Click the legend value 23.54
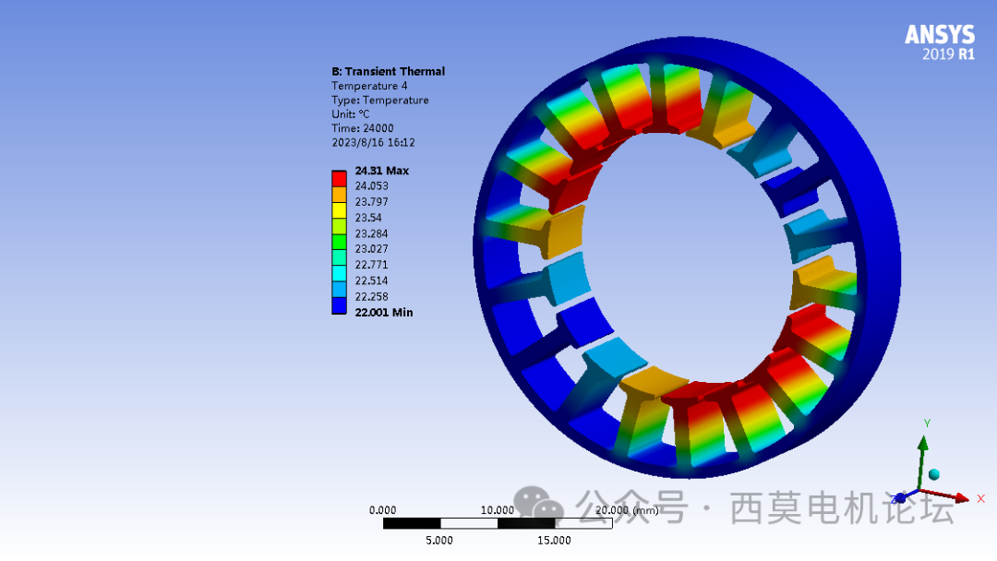 coord(368,218)
